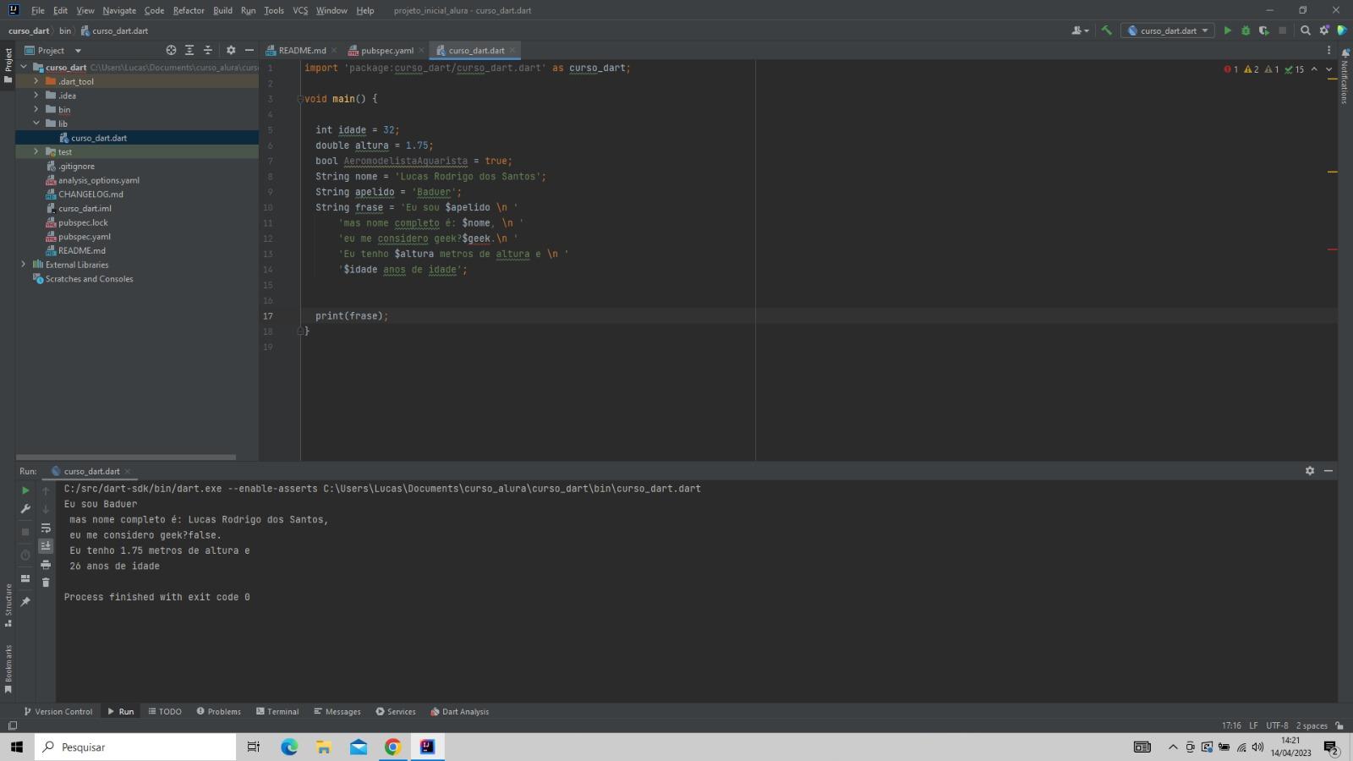Open the code-with-me user dropdown
Screen dimensions: 1353x761
click(1080, 30)
